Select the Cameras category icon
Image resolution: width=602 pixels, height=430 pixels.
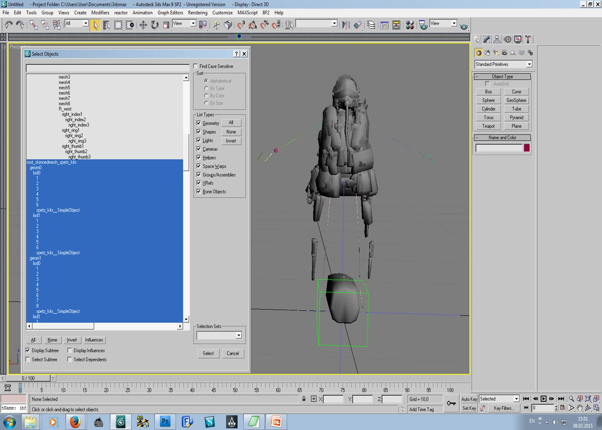pyautogui.click(x=504, y=53)
